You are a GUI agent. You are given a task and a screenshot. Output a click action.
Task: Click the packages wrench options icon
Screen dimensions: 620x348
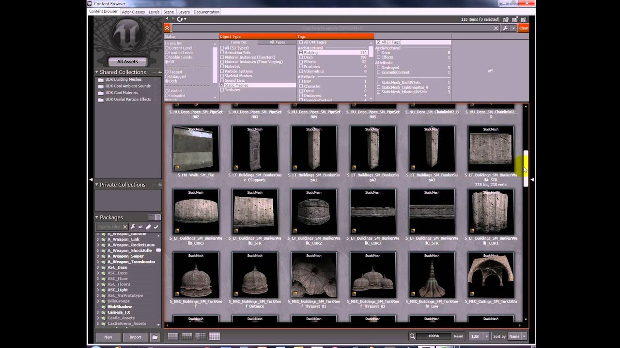pyautogui.click(x=133, y=227)
